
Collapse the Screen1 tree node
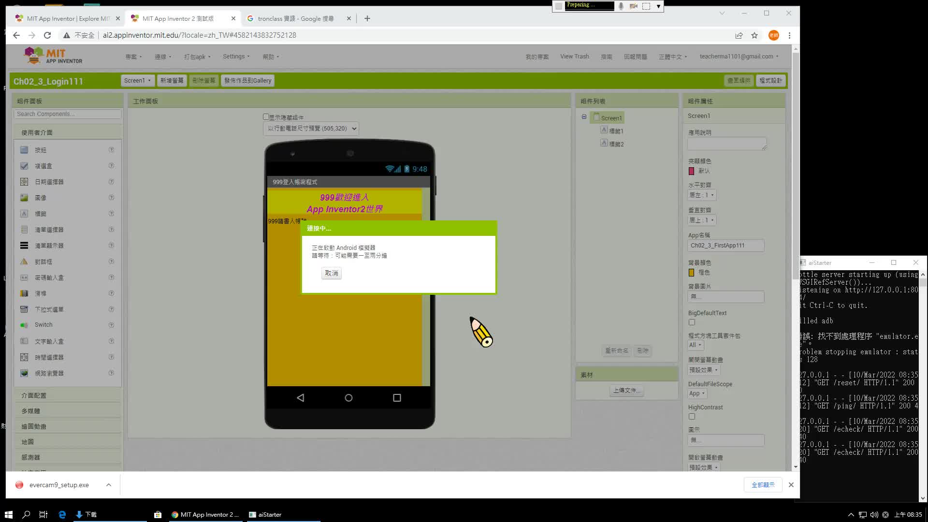click(584, 117)
